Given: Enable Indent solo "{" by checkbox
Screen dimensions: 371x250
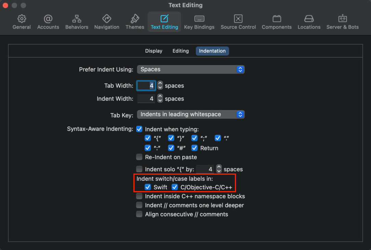Looking at the screenshot, I should coord(139,169).
